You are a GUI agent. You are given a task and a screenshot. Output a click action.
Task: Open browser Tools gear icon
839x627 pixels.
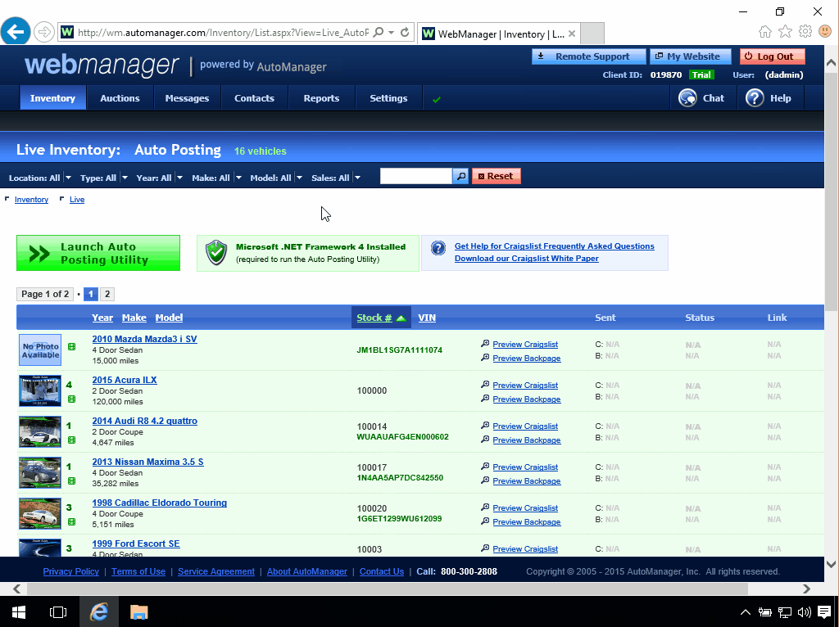tap(805, 31)
